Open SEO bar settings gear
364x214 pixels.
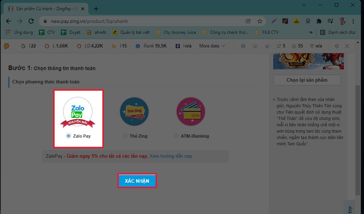coord(337,46)
